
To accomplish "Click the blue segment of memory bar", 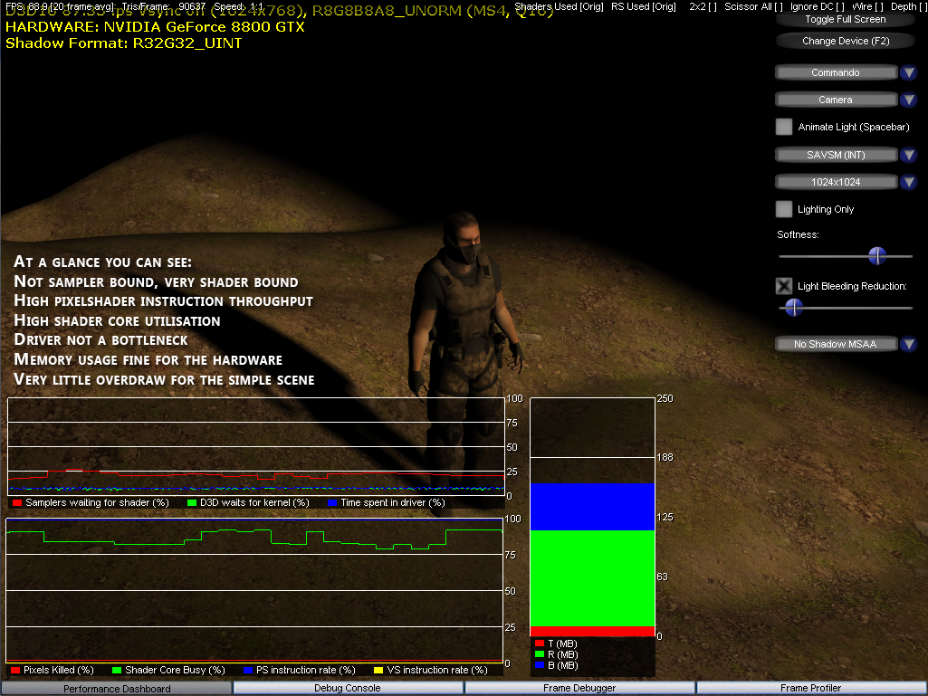I will click(592, 507).
